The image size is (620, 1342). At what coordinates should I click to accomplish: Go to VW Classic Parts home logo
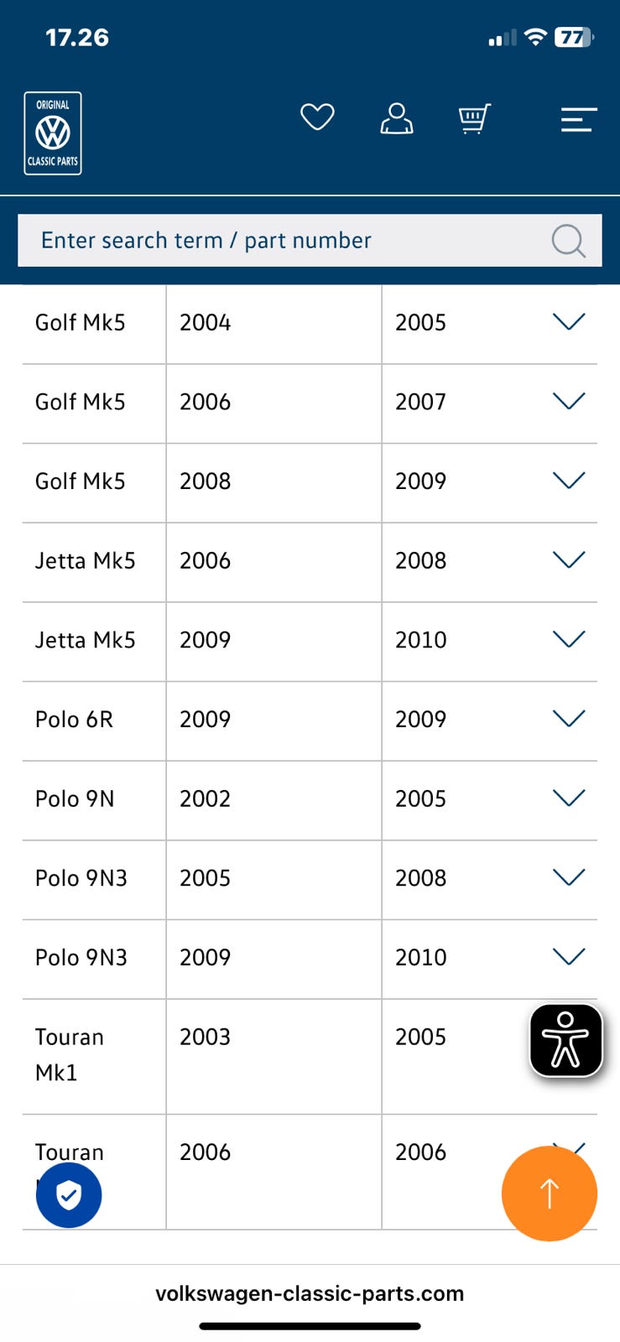(x=53, y=133)
